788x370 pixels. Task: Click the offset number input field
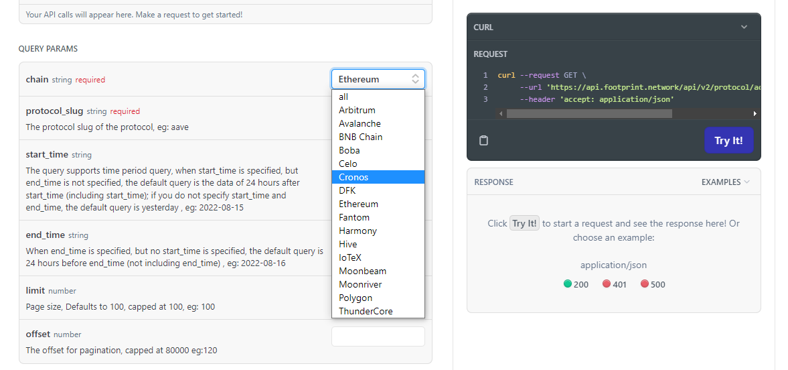(378, 336)
